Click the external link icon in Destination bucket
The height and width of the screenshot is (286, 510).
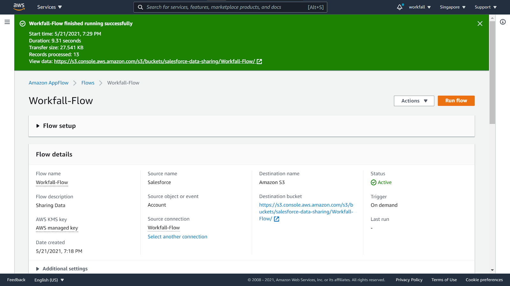pos(276,219)
